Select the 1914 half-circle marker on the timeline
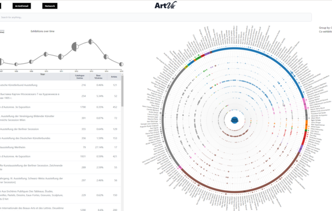 (106, 56)
